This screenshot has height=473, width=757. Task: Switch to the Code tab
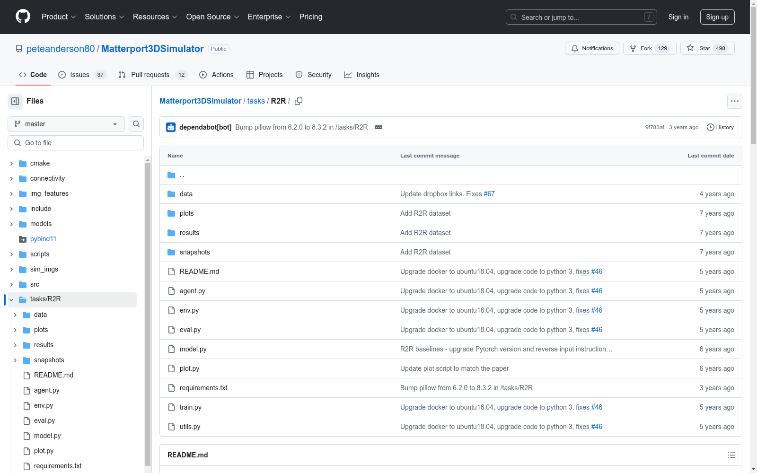point(33,75)
